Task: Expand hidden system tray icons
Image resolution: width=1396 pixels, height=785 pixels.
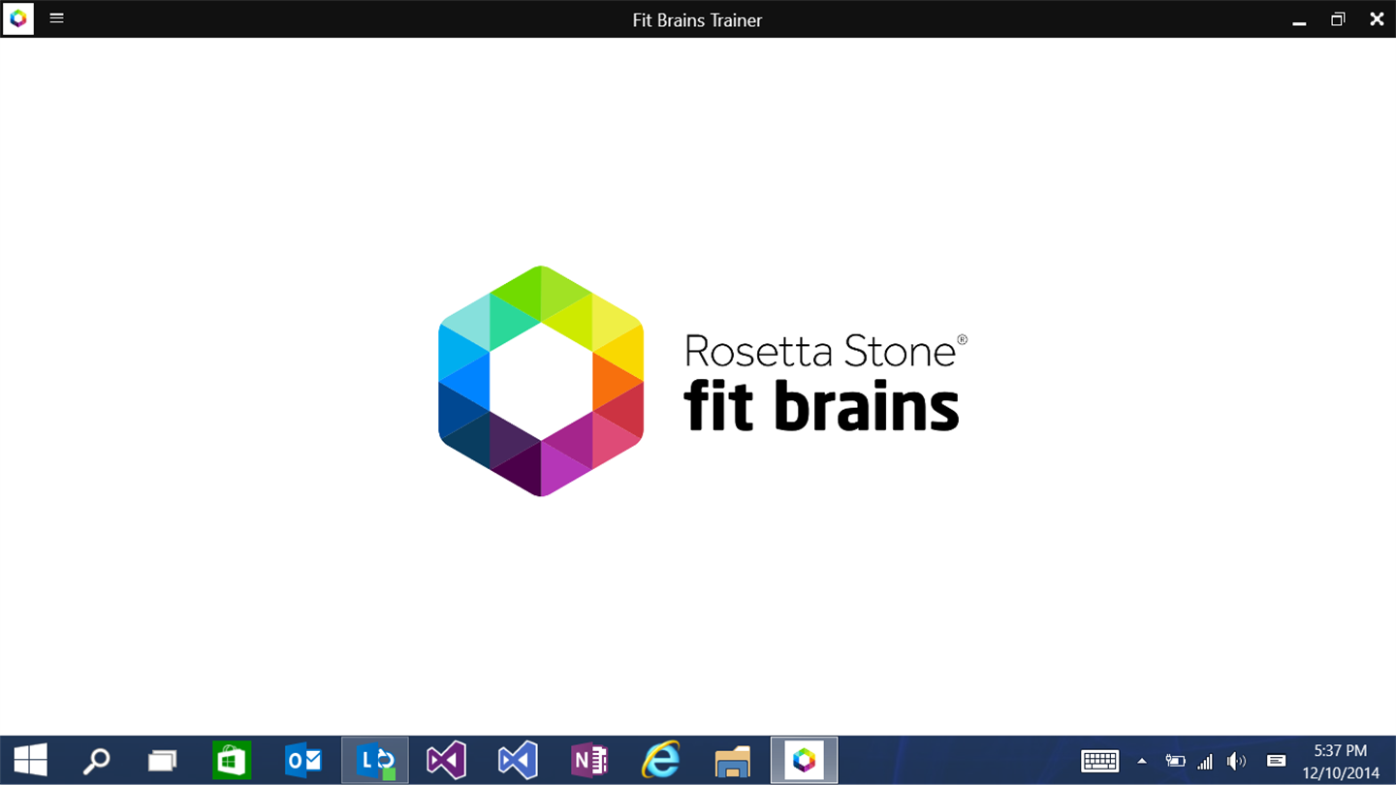Action: (1142, 761)
